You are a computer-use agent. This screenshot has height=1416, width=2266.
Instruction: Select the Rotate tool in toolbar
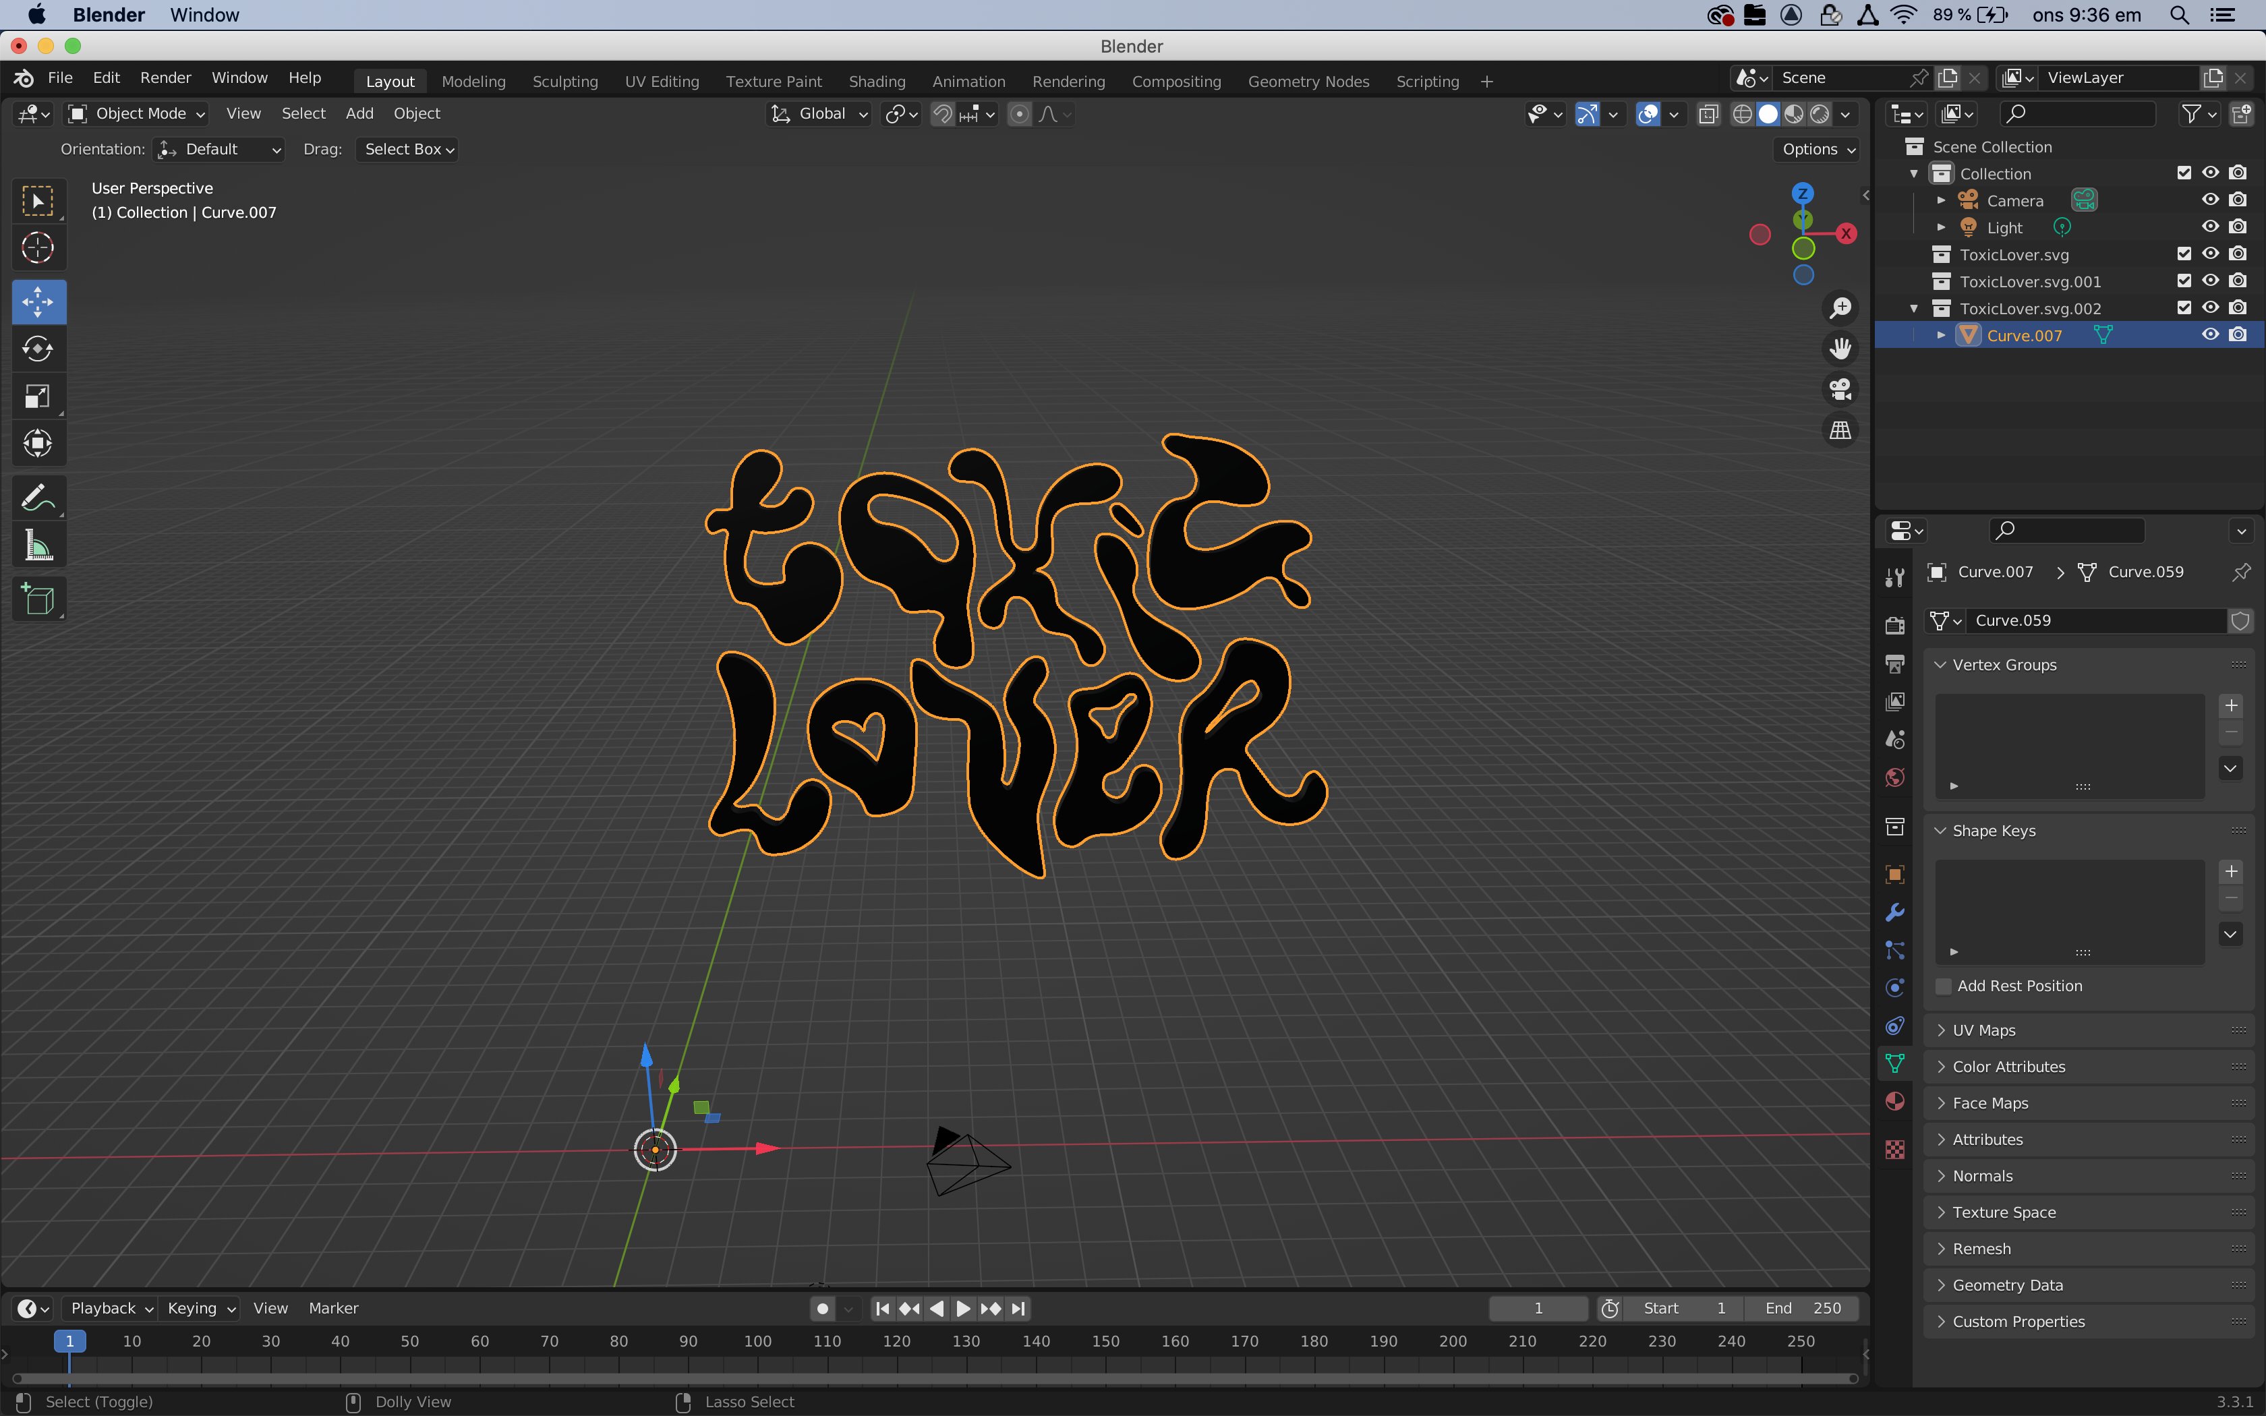pyautogui.click(x=38, y=349)
